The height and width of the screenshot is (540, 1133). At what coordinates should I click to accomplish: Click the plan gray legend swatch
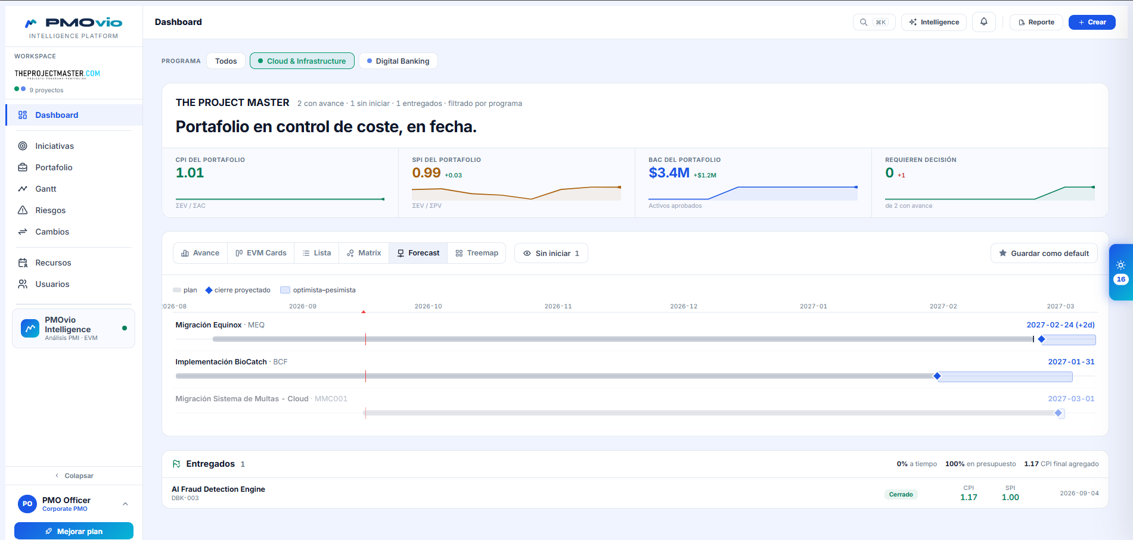coord(177,290)
